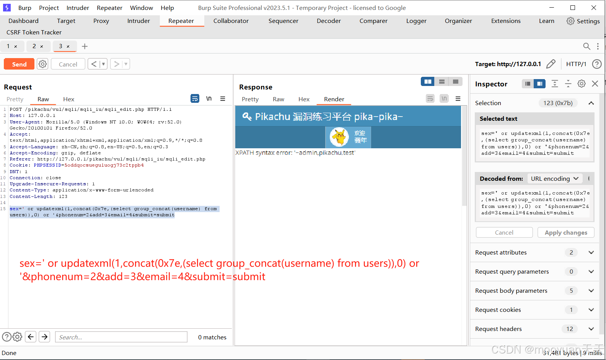Image resolution: width=606 pixels, height=360 pixels.
Task: Open request search help icon
Action: [7, 337]
